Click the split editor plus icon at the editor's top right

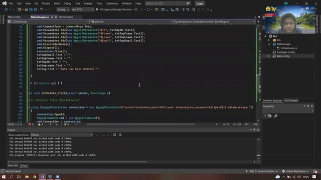coord(258,21)
